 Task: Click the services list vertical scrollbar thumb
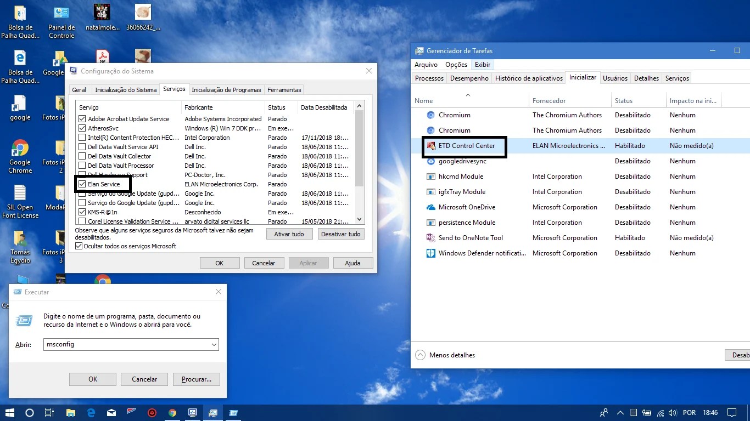click(360, 148)
